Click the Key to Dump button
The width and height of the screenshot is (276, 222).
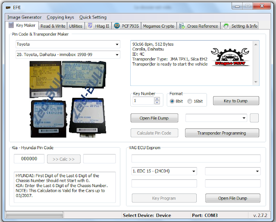pyautogui.click(x=236, y=101)
